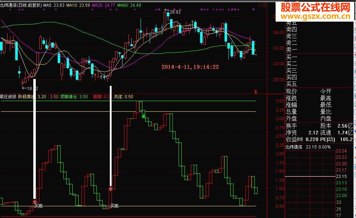Click the red dollar-sign icon below the price chart
The width and height of the screenshot is (356, 218).
tap(256, 92)
